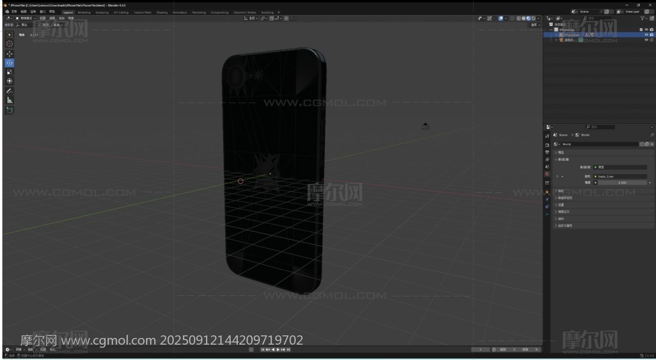The height and width of the screenshot is (360, 656).
Task: Select the Annotate tool
Action: pos(9,91)
